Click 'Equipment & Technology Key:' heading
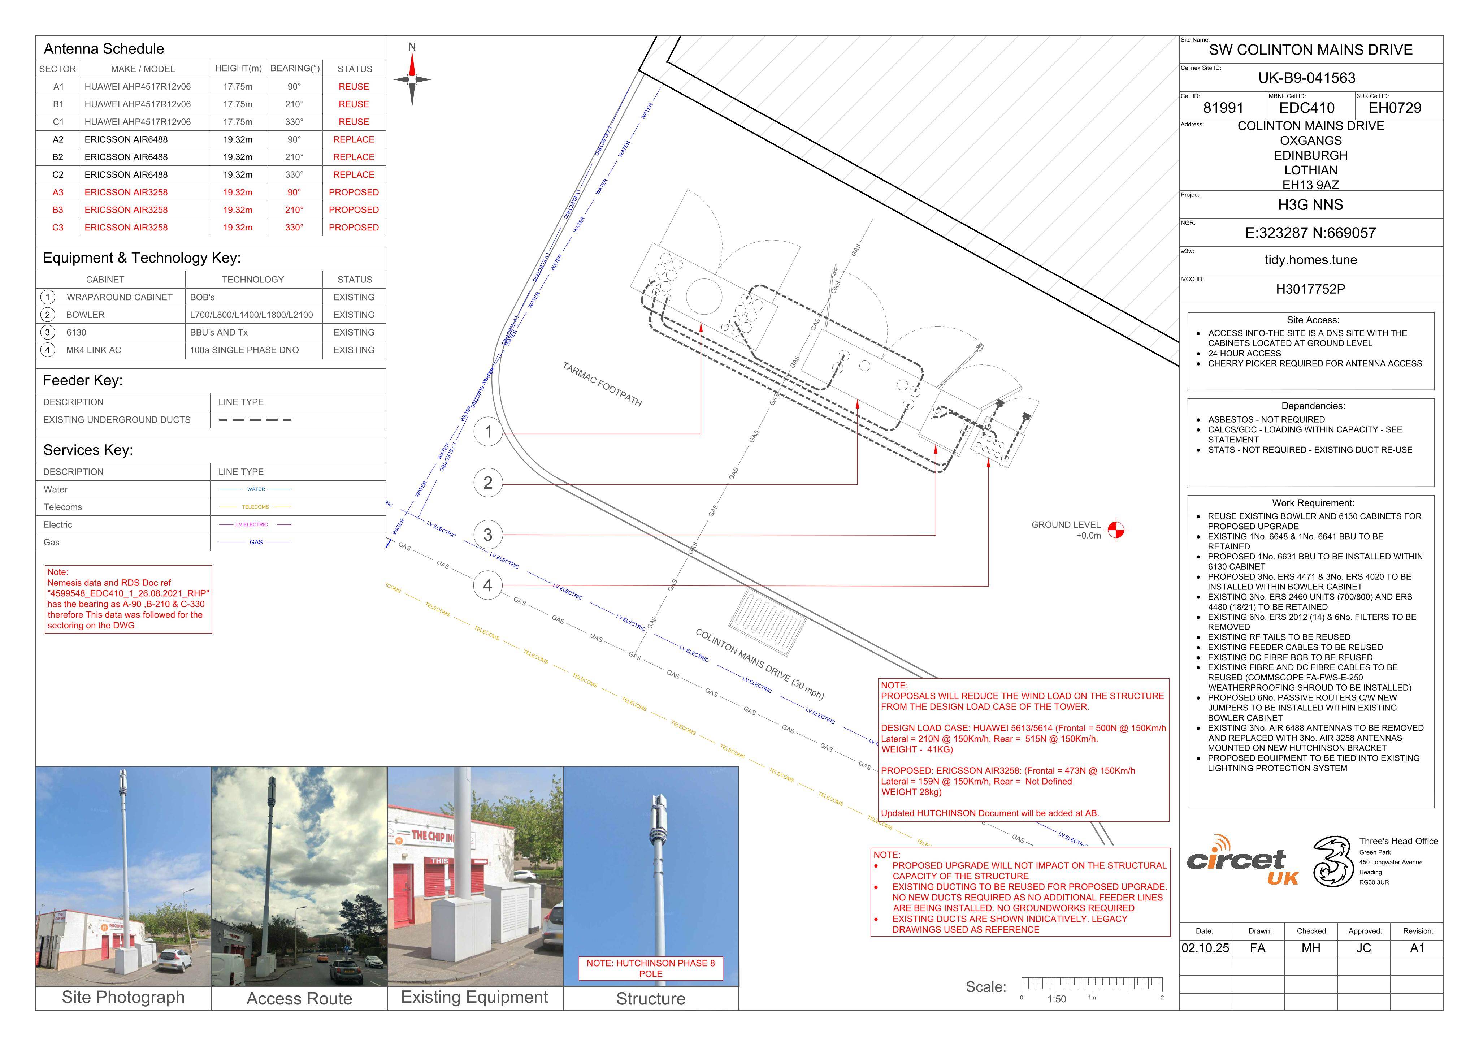 142,258
